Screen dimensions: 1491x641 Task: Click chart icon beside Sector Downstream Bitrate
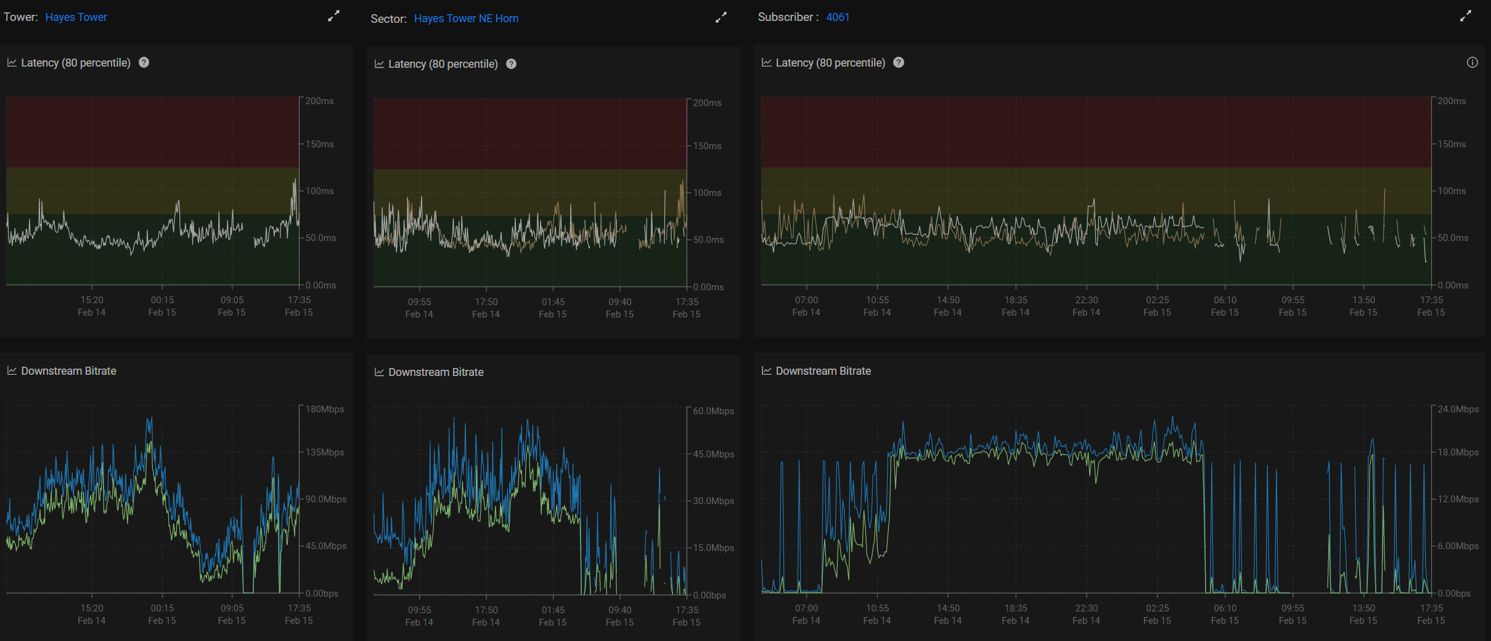(379, 372)
